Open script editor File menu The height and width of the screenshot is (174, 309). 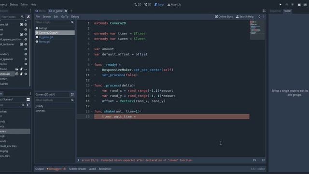(38, 16)
